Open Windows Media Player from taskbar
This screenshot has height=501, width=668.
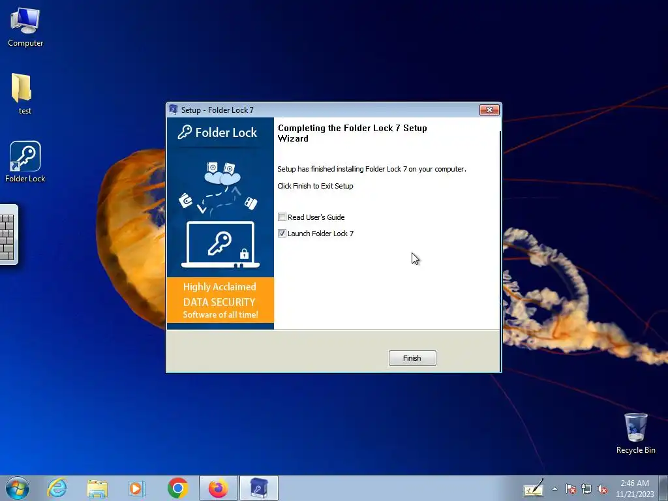(137, 488)
